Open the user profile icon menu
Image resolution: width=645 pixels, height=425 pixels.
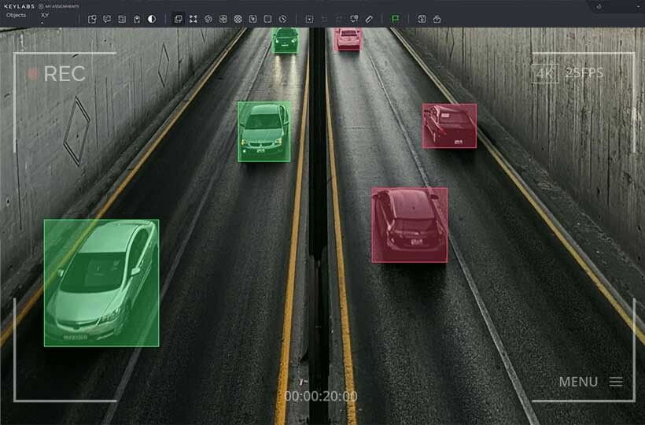point(600,6)
